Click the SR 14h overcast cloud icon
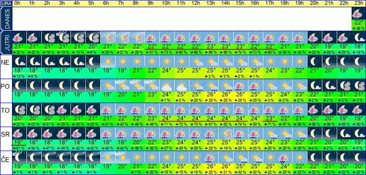The image size is (366, 175). pyautogui.click(x=226, y=132)
